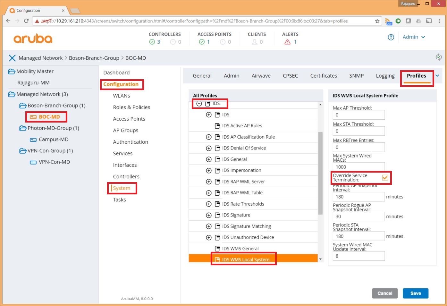
Task: Click the Campus-MD controller device icon
Action: pyautogui.click(x=33, y=140)
